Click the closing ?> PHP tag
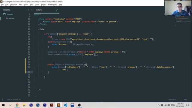Viewport: 192px width, 108px height. pos(40,90)
